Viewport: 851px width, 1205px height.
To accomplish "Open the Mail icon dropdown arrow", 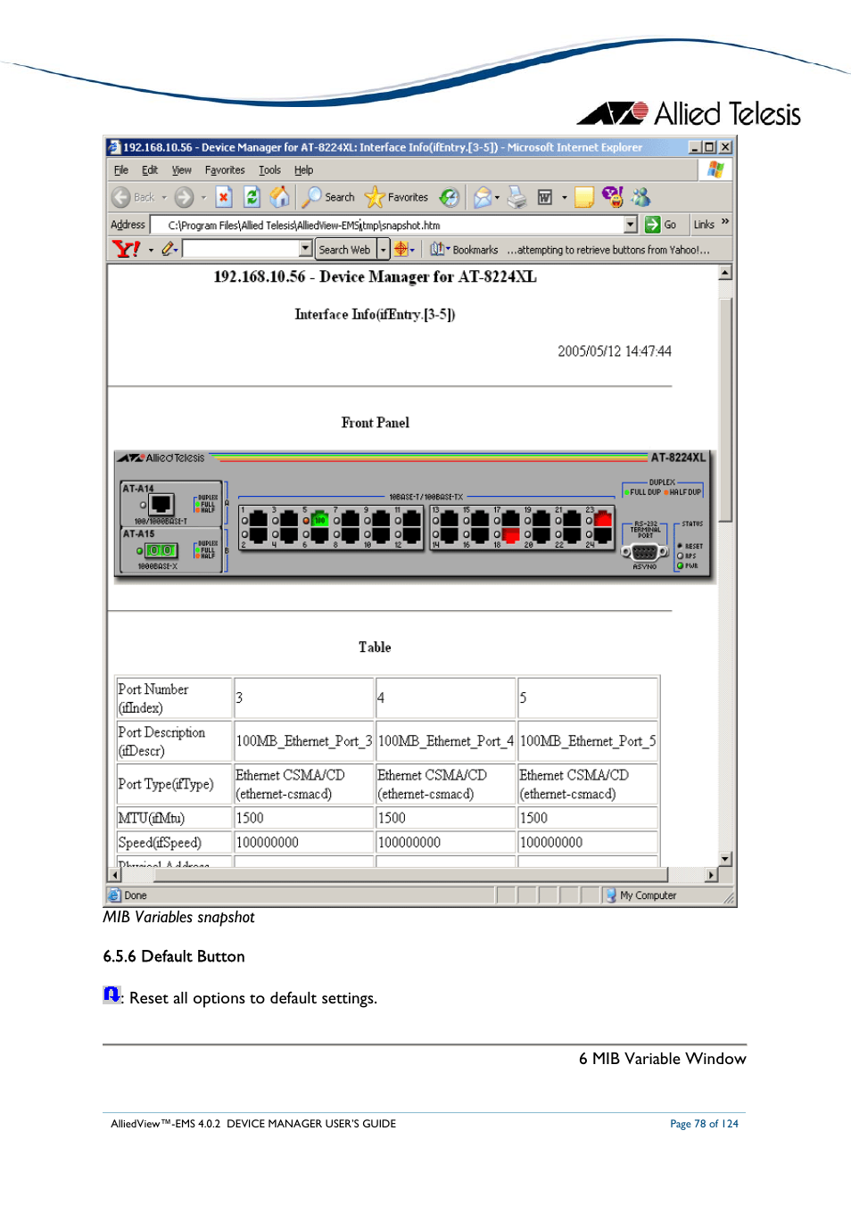I will coord(497,197).
